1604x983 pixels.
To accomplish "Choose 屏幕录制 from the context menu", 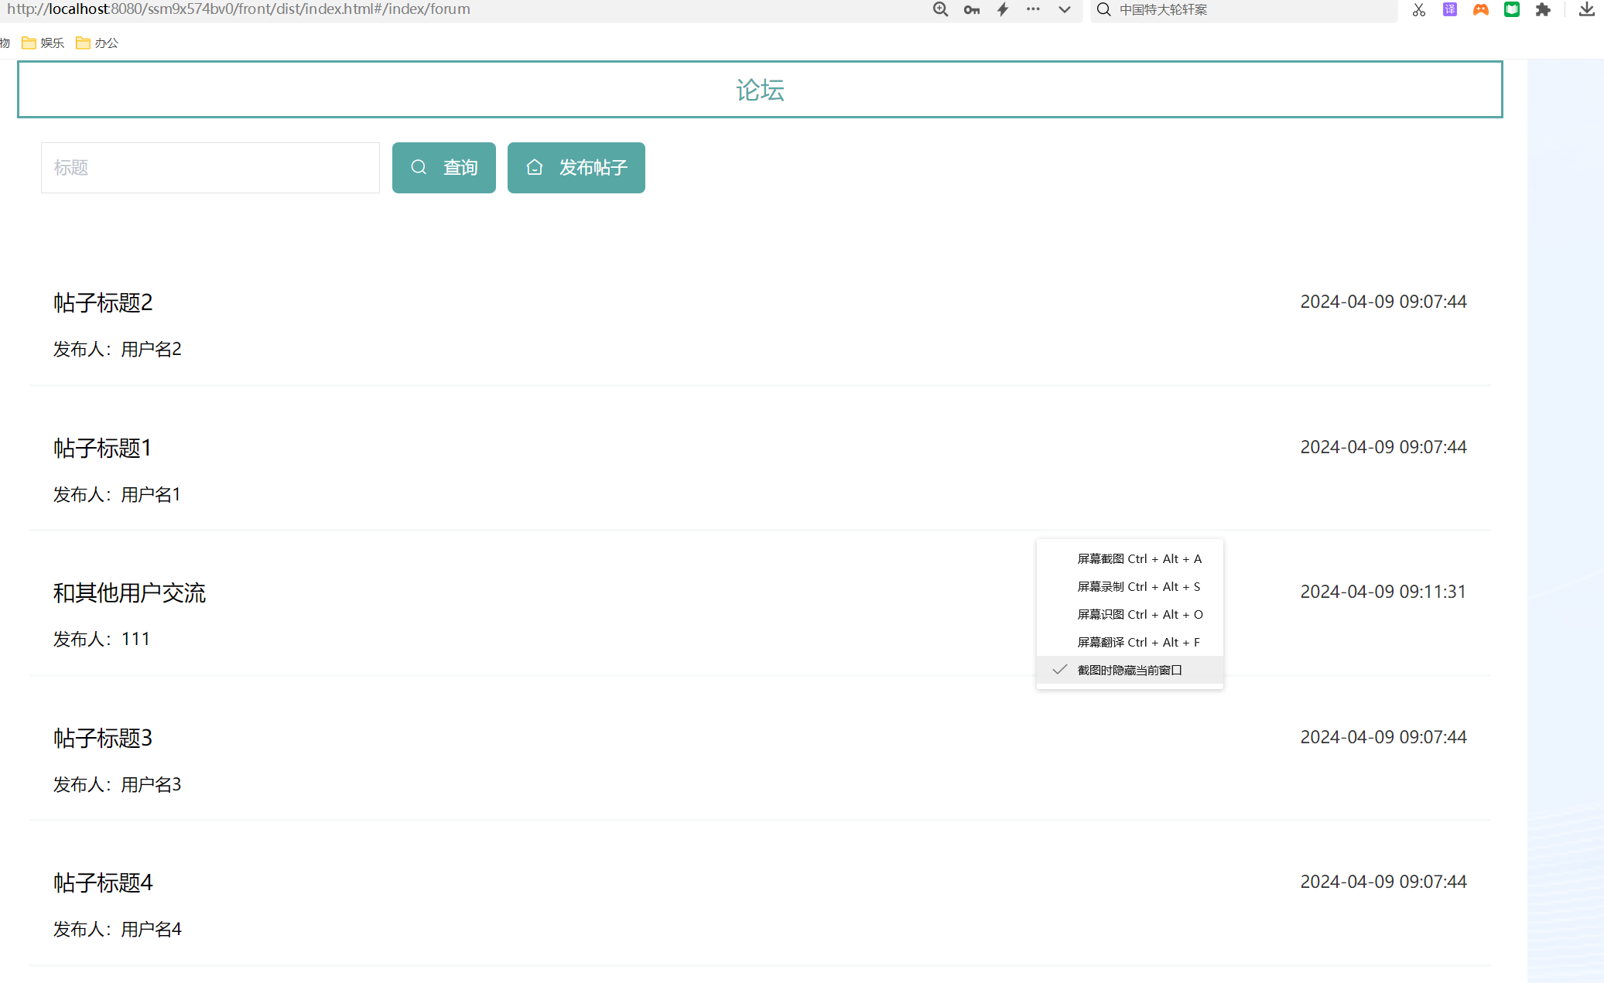I will [x=1138, y=586].
